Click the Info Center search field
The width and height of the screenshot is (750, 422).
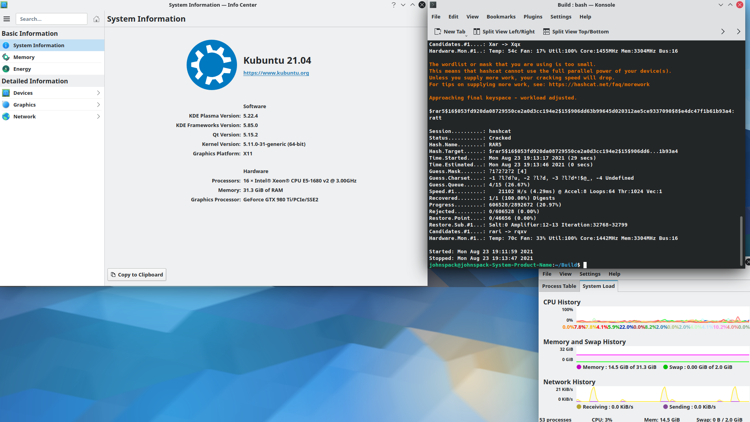point(52,19)
